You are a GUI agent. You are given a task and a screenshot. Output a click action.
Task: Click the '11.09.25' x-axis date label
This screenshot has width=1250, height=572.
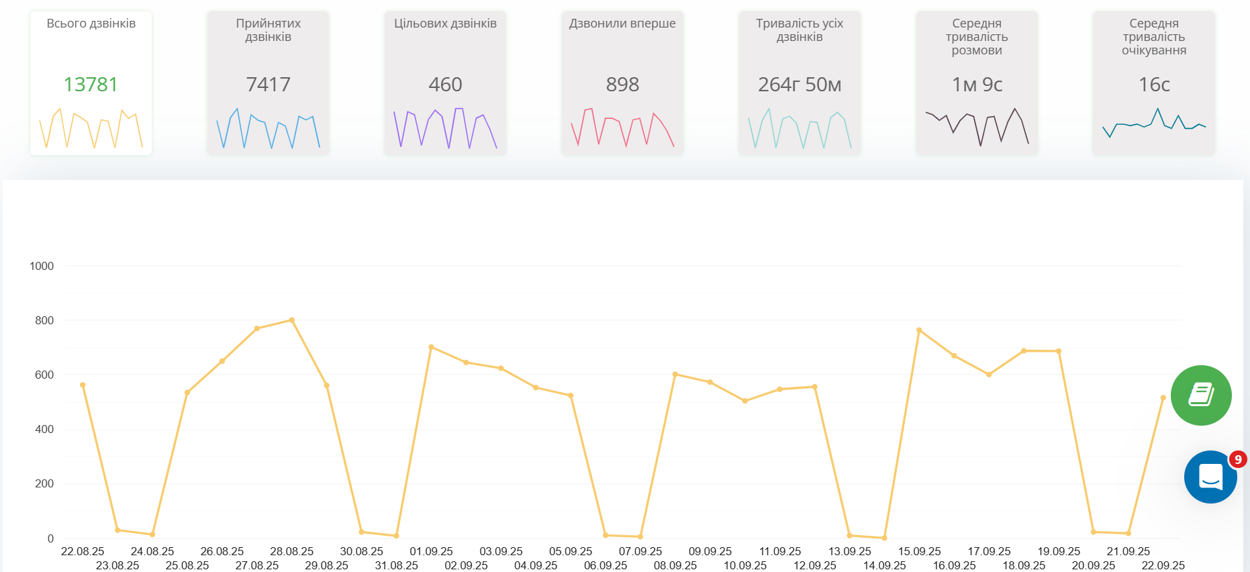780,551
